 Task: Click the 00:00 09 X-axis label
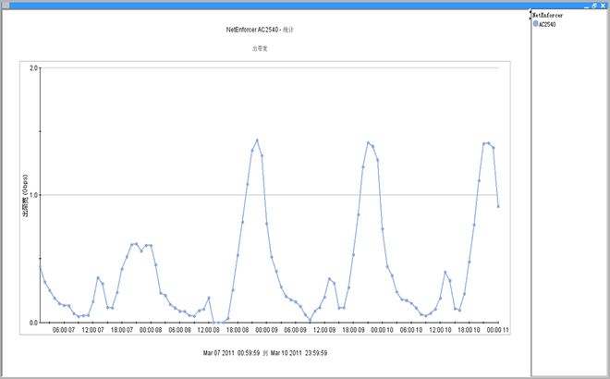pyautogui.click(x=267, y=329)
